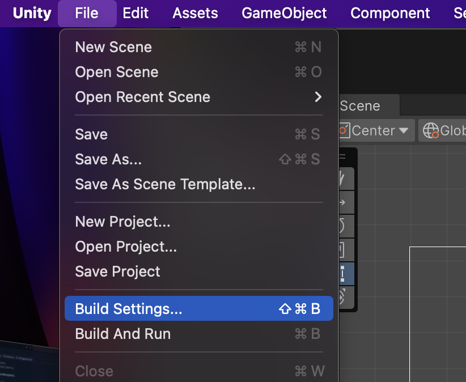The height and width of the screenshot is (382, 466).
Task: Select New Scene menu entry
Action: tap(113, 47)
